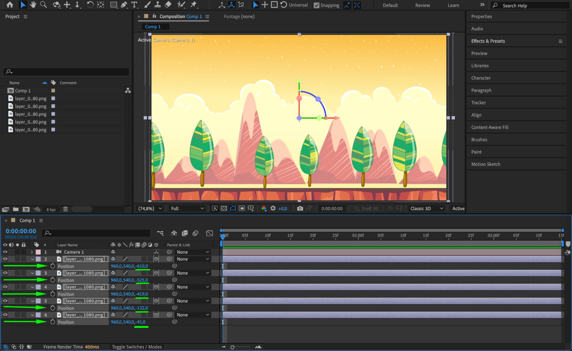
Task: Click the delete trash icon in Project panel
Action: 66,209
